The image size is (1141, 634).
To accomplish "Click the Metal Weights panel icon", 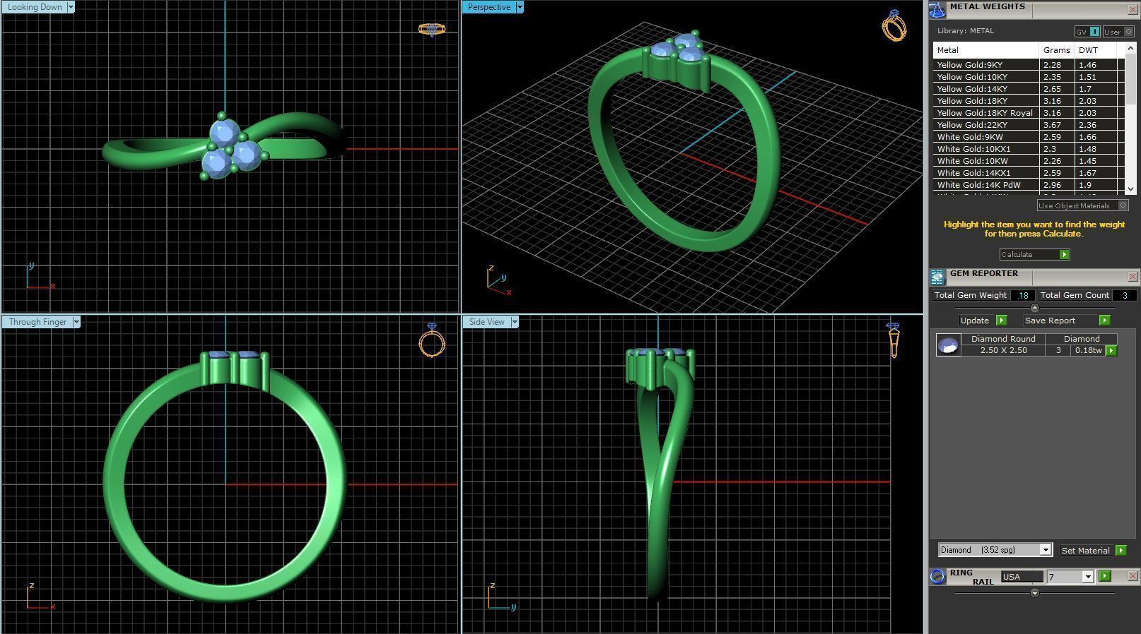I will click(x=937, y=9).
